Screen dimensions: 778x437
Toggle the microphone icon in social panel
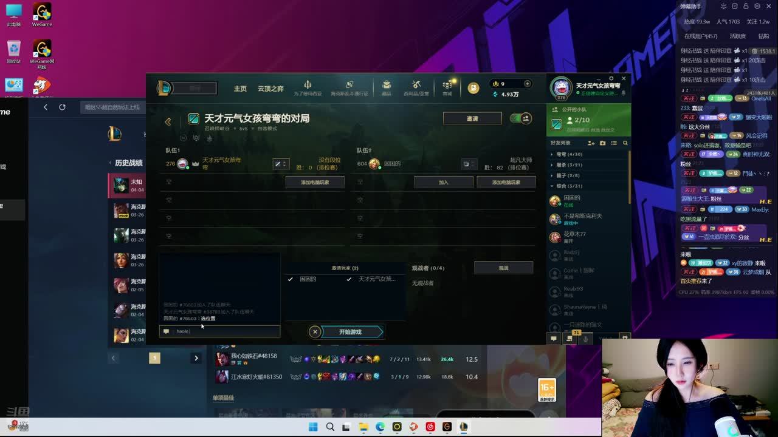(x=586, y=339)
